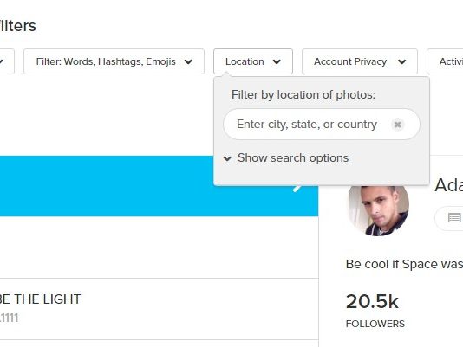Screen dimensions: 463x347
Task: Click the Ada profile name
Action: click(x=449, y=185)
